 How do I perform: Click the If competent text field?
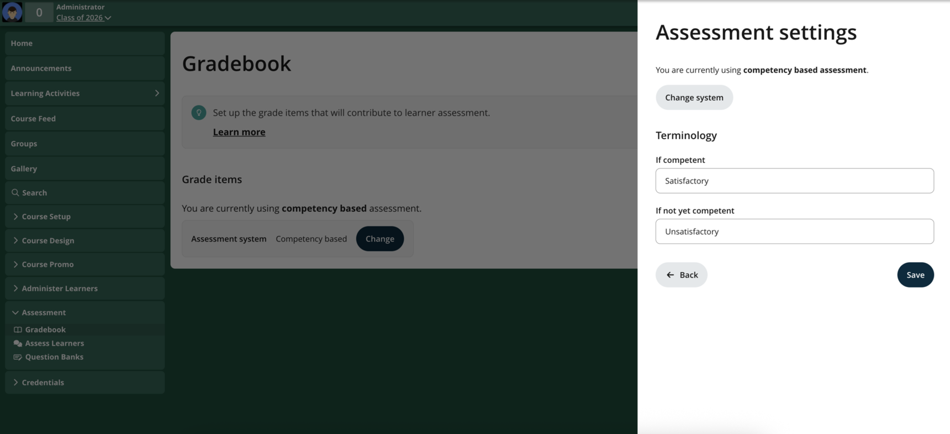pos(795,181)
